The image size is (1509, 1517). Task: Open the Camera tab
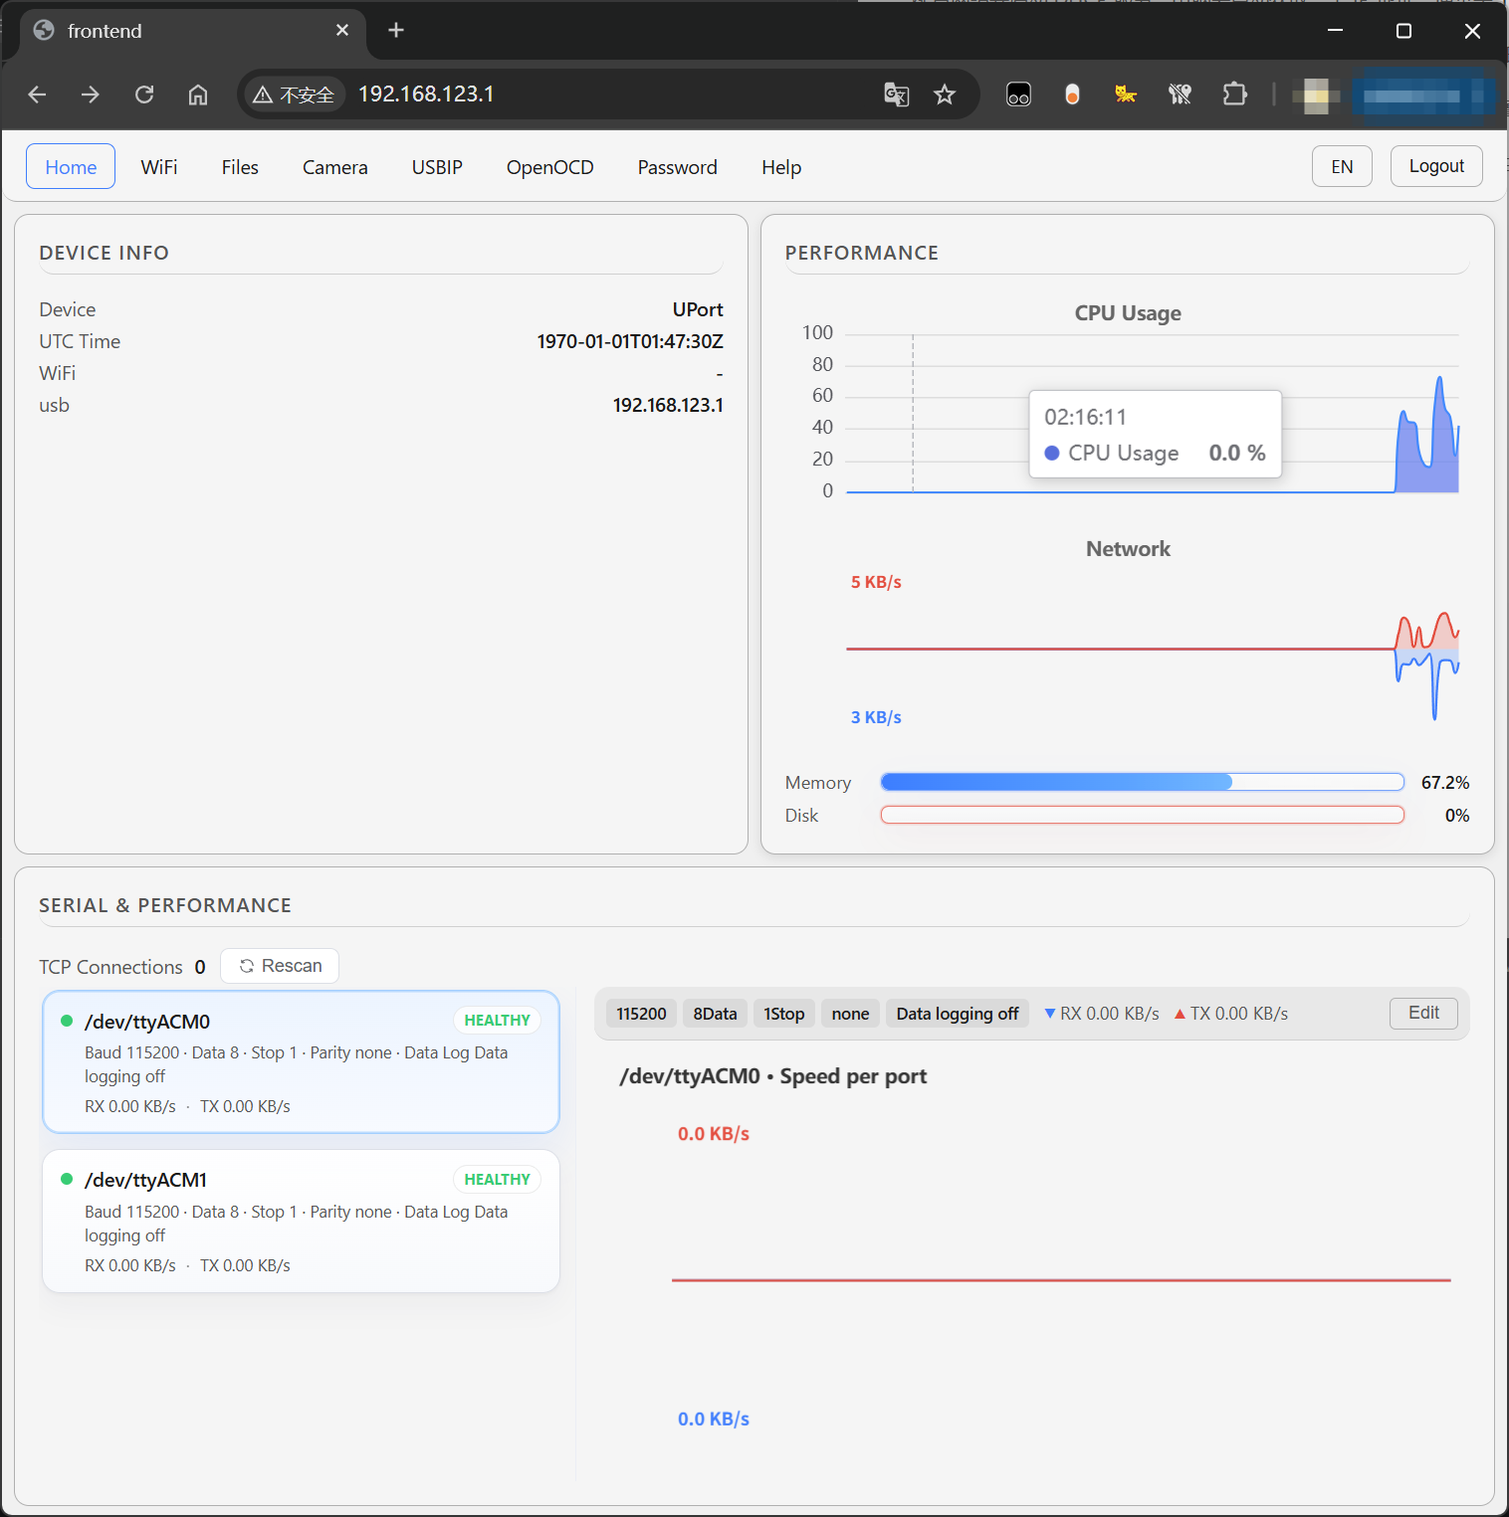click(x=335, y=167)
